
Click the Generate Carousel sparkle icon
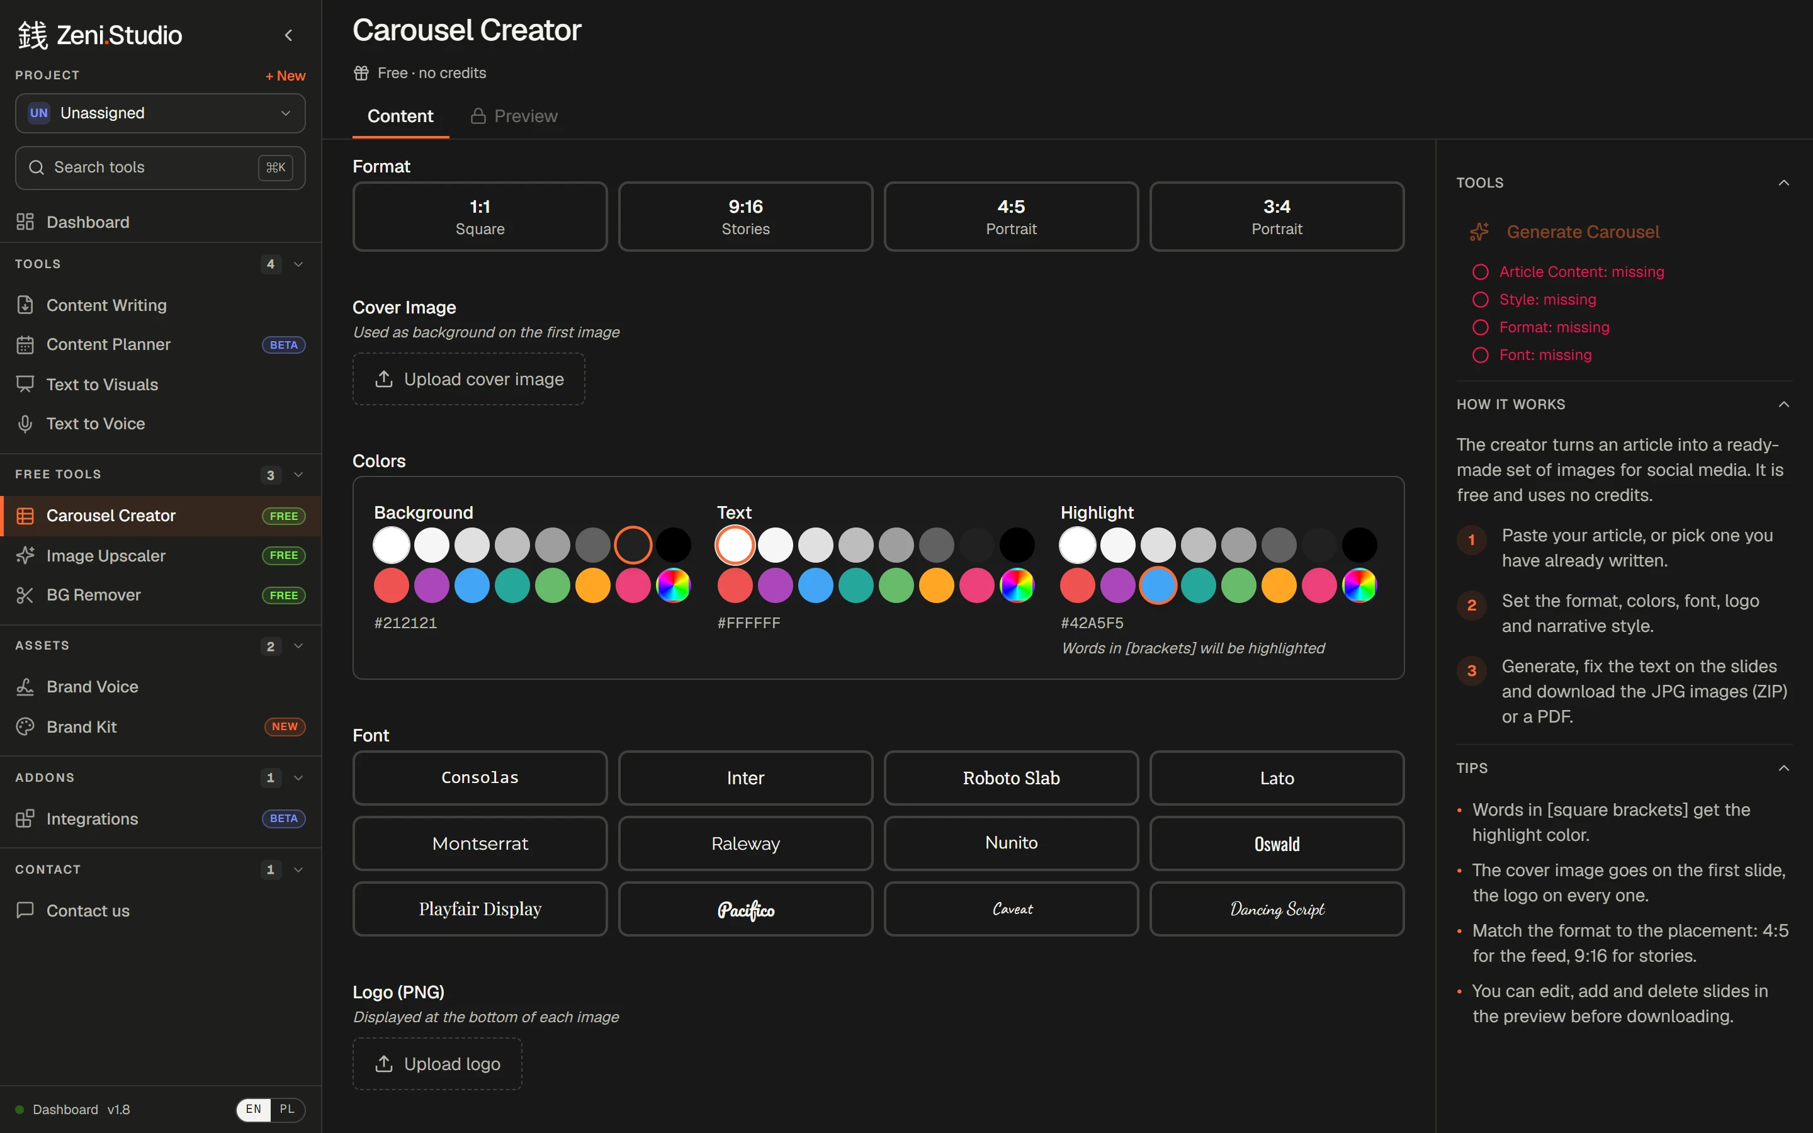coord(1479,232)
